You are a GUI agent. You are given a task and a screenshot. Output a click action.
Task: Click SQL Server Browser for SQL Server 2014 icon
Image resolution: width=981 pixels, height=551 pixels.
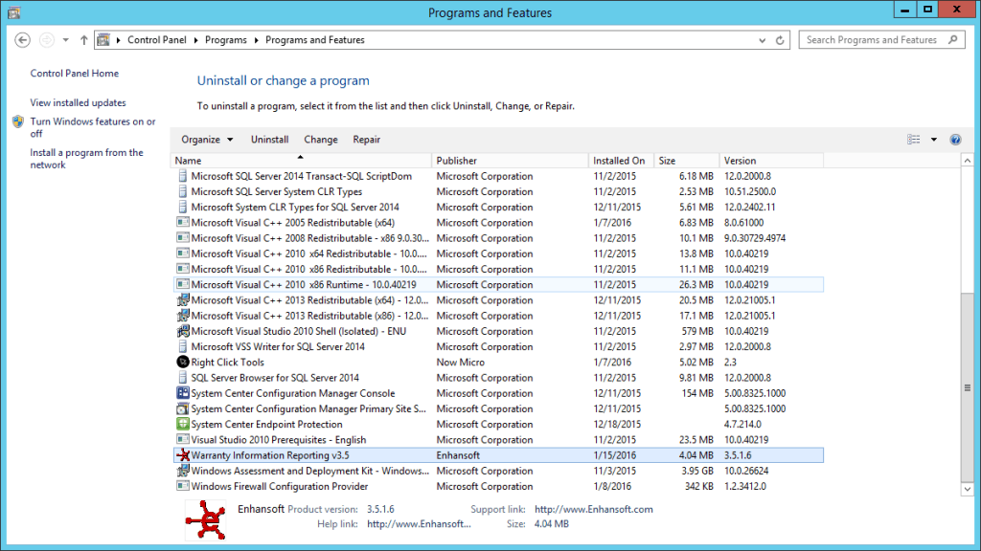[183, 377]
